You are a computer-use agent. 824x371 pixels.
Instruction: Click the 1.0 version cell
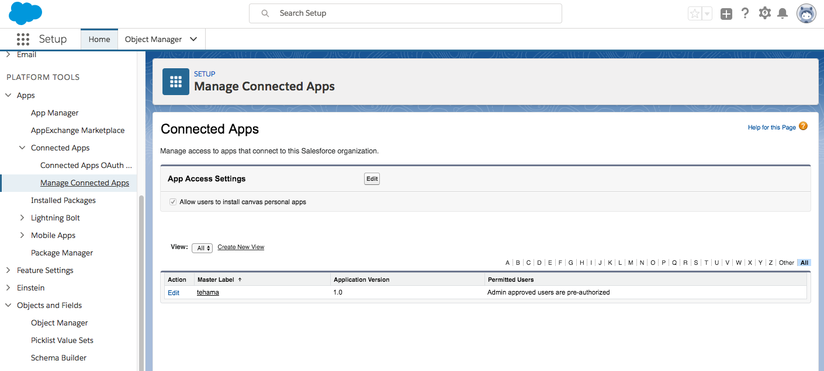pyautogui.click(x=338, y=292)
